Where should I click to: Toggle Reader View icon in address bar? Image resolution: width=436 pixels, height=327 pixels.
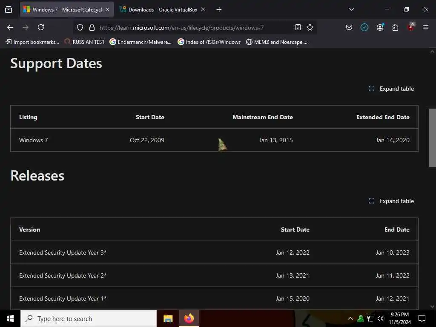click(298, 27)
